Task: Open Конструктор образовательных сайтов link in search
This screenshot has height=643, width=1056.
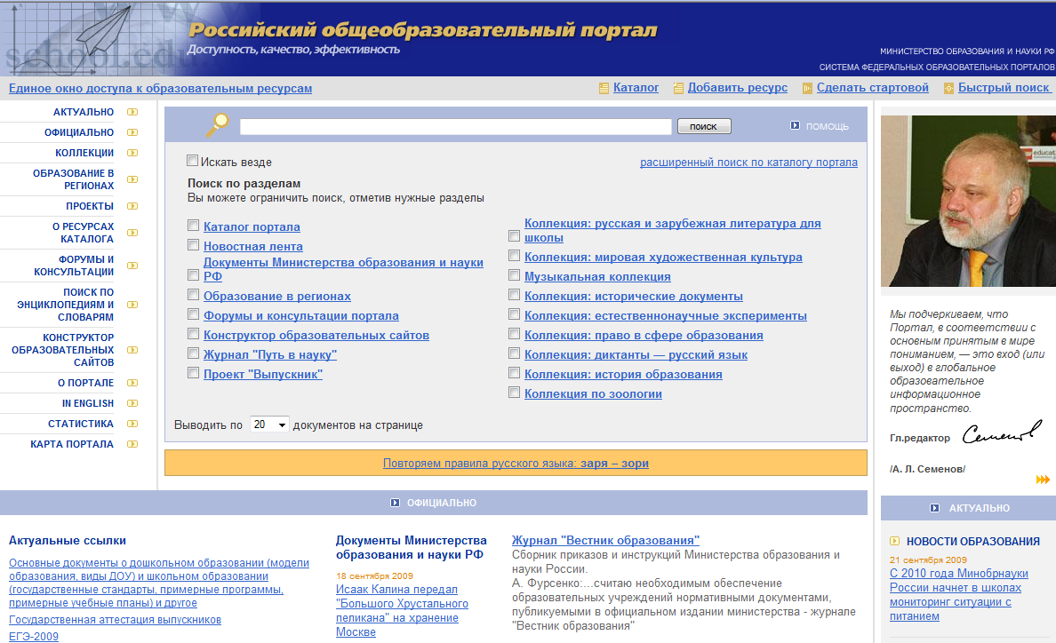Action: (316, 335)
